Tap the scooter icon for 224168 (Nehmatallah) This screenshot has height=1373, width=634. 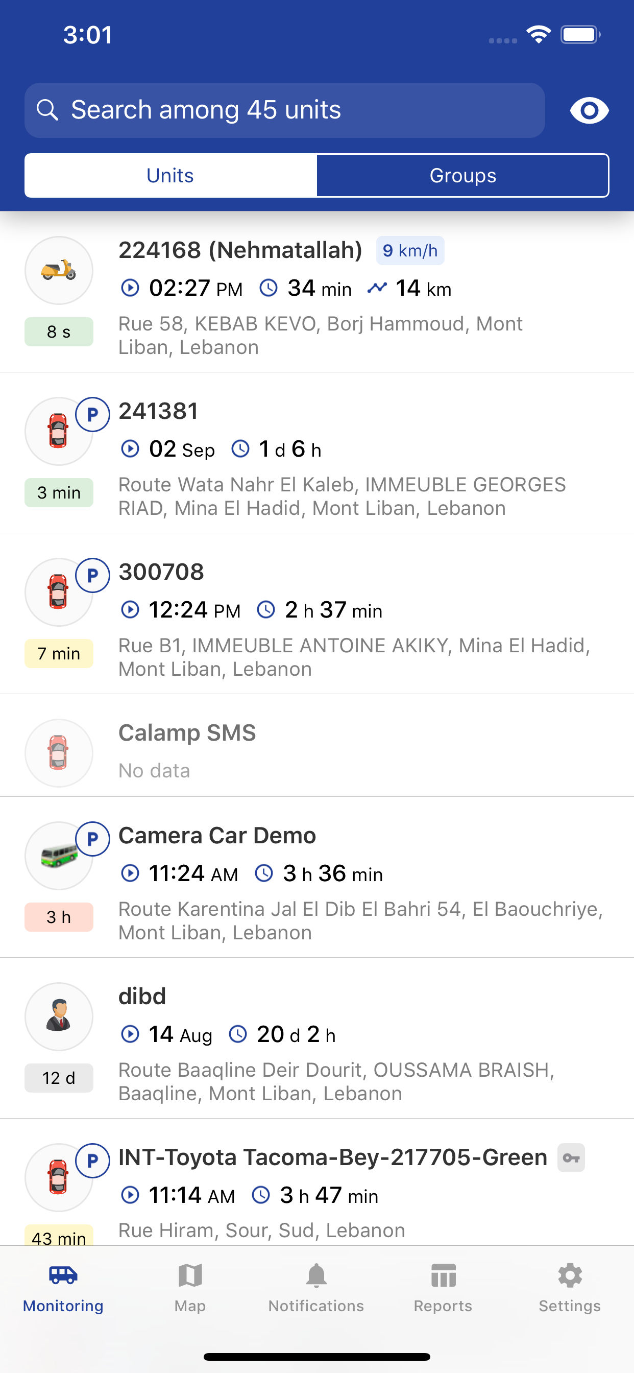click(x=59, y=270)
